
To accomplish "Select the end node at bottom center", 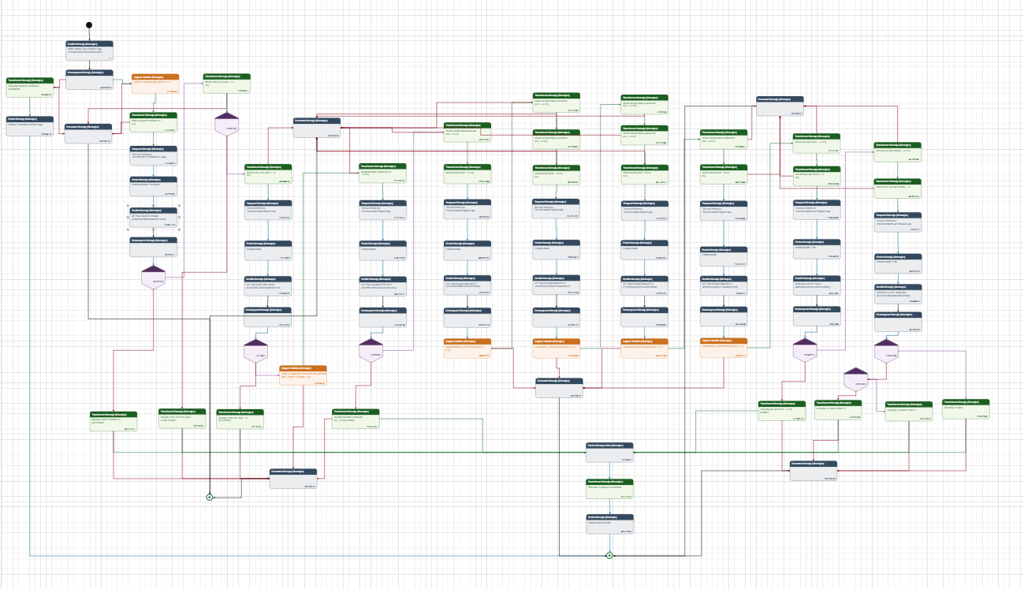I will click(609, 556).
